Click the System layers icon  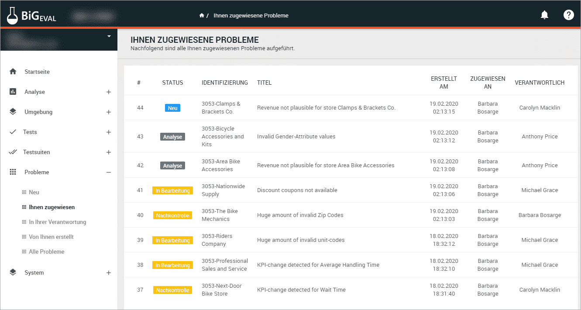[x=13, y=272]
